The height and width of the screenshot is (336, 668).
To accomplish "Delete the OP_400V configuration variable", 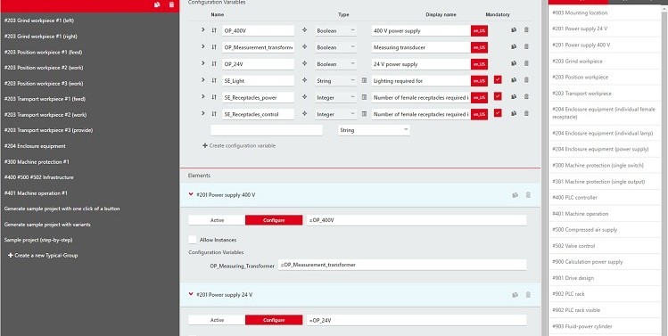I will tap(526, 29).
